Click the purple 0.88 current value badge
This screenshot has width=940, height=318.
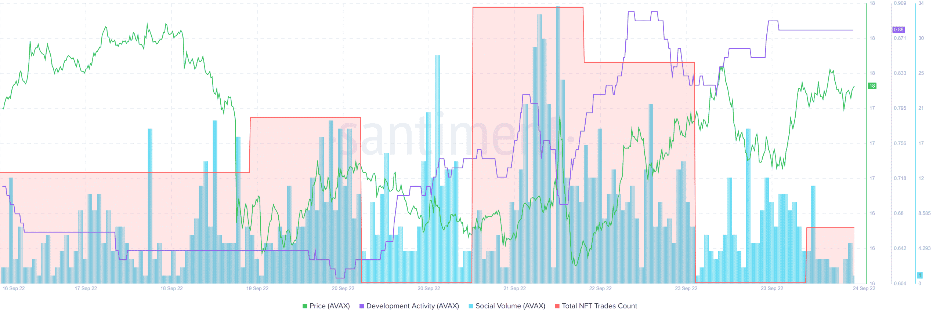pyautogui.click(x=899, y=30)
